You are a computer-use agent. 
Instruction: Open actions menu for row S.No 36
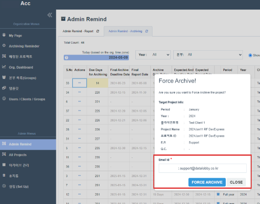tap(80, 167)
